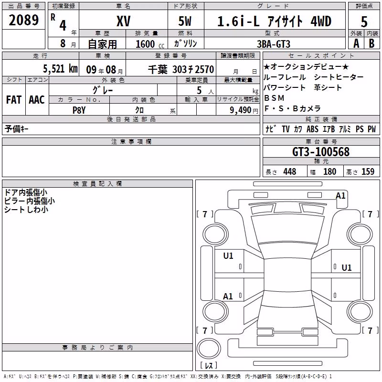Image resolution: width=382 pixels, height=382 pixels.
Task: Click interior grade B
Action: tap(371, 43)
